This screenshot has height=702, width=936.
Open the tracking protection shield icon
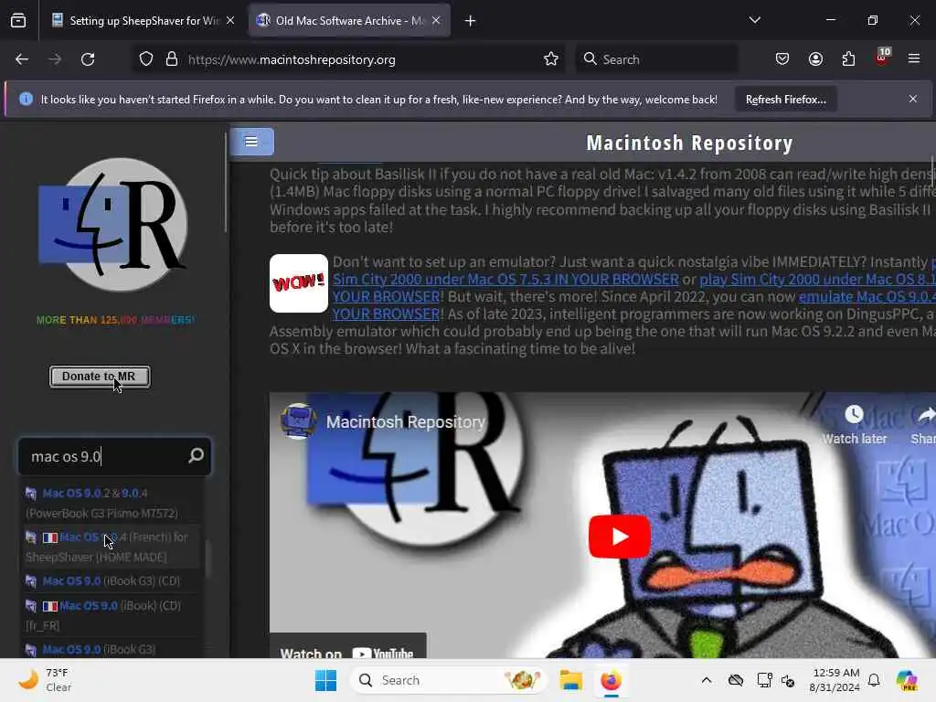click(146, 59)
